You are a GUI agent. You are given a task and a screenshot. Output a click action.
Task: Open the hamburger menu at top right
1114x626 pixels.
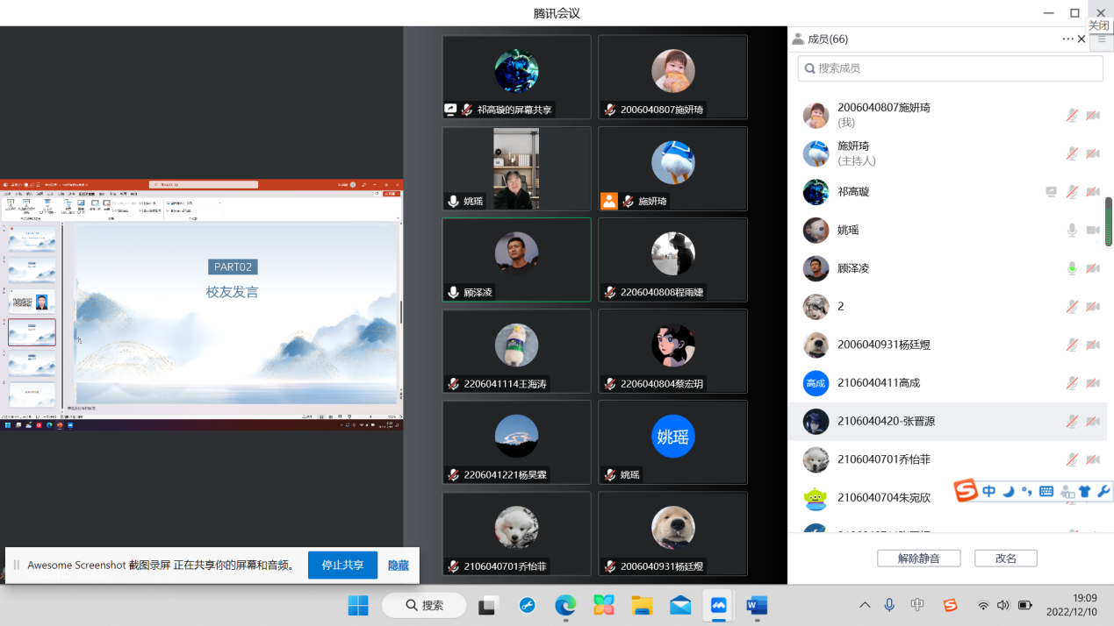tap(1102, 39)
